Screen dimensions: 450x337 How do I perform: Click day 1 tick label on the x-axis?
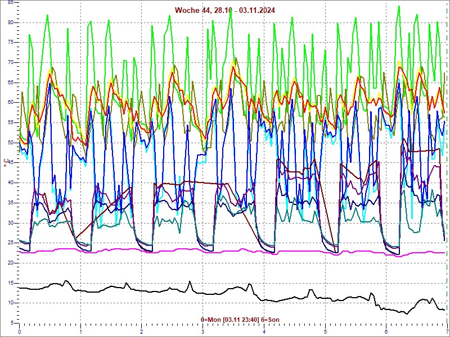[80, 331]
